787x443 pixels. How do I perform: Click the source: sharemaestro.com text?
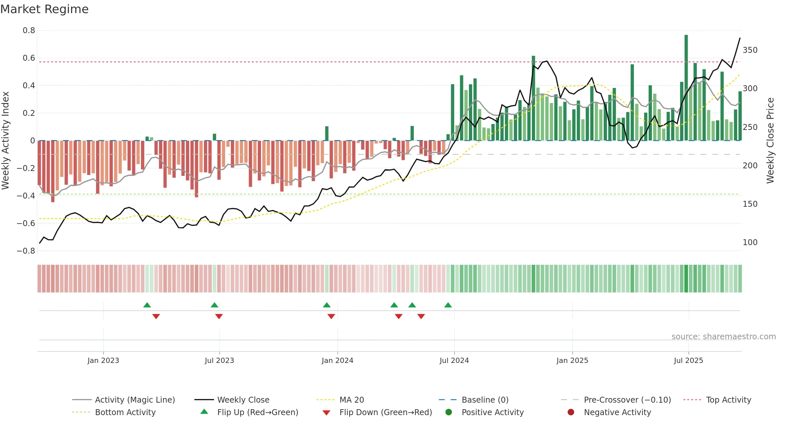click(724, 337)
